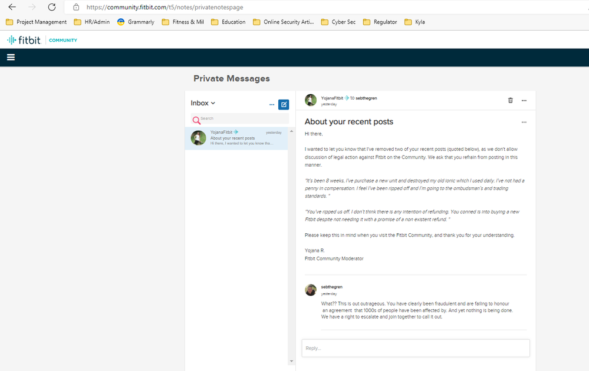Compose a new private message
589x371 pixels.
click(284, 105)
